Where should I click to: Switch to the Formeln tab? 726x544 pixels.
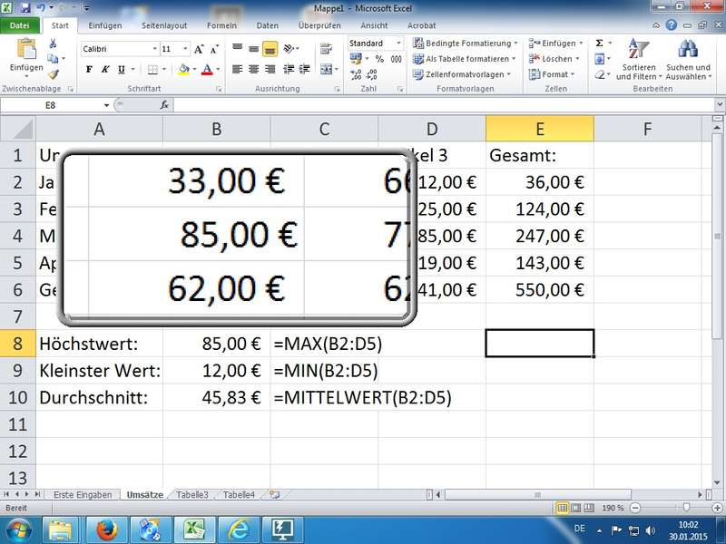click(x=221, y=25)
